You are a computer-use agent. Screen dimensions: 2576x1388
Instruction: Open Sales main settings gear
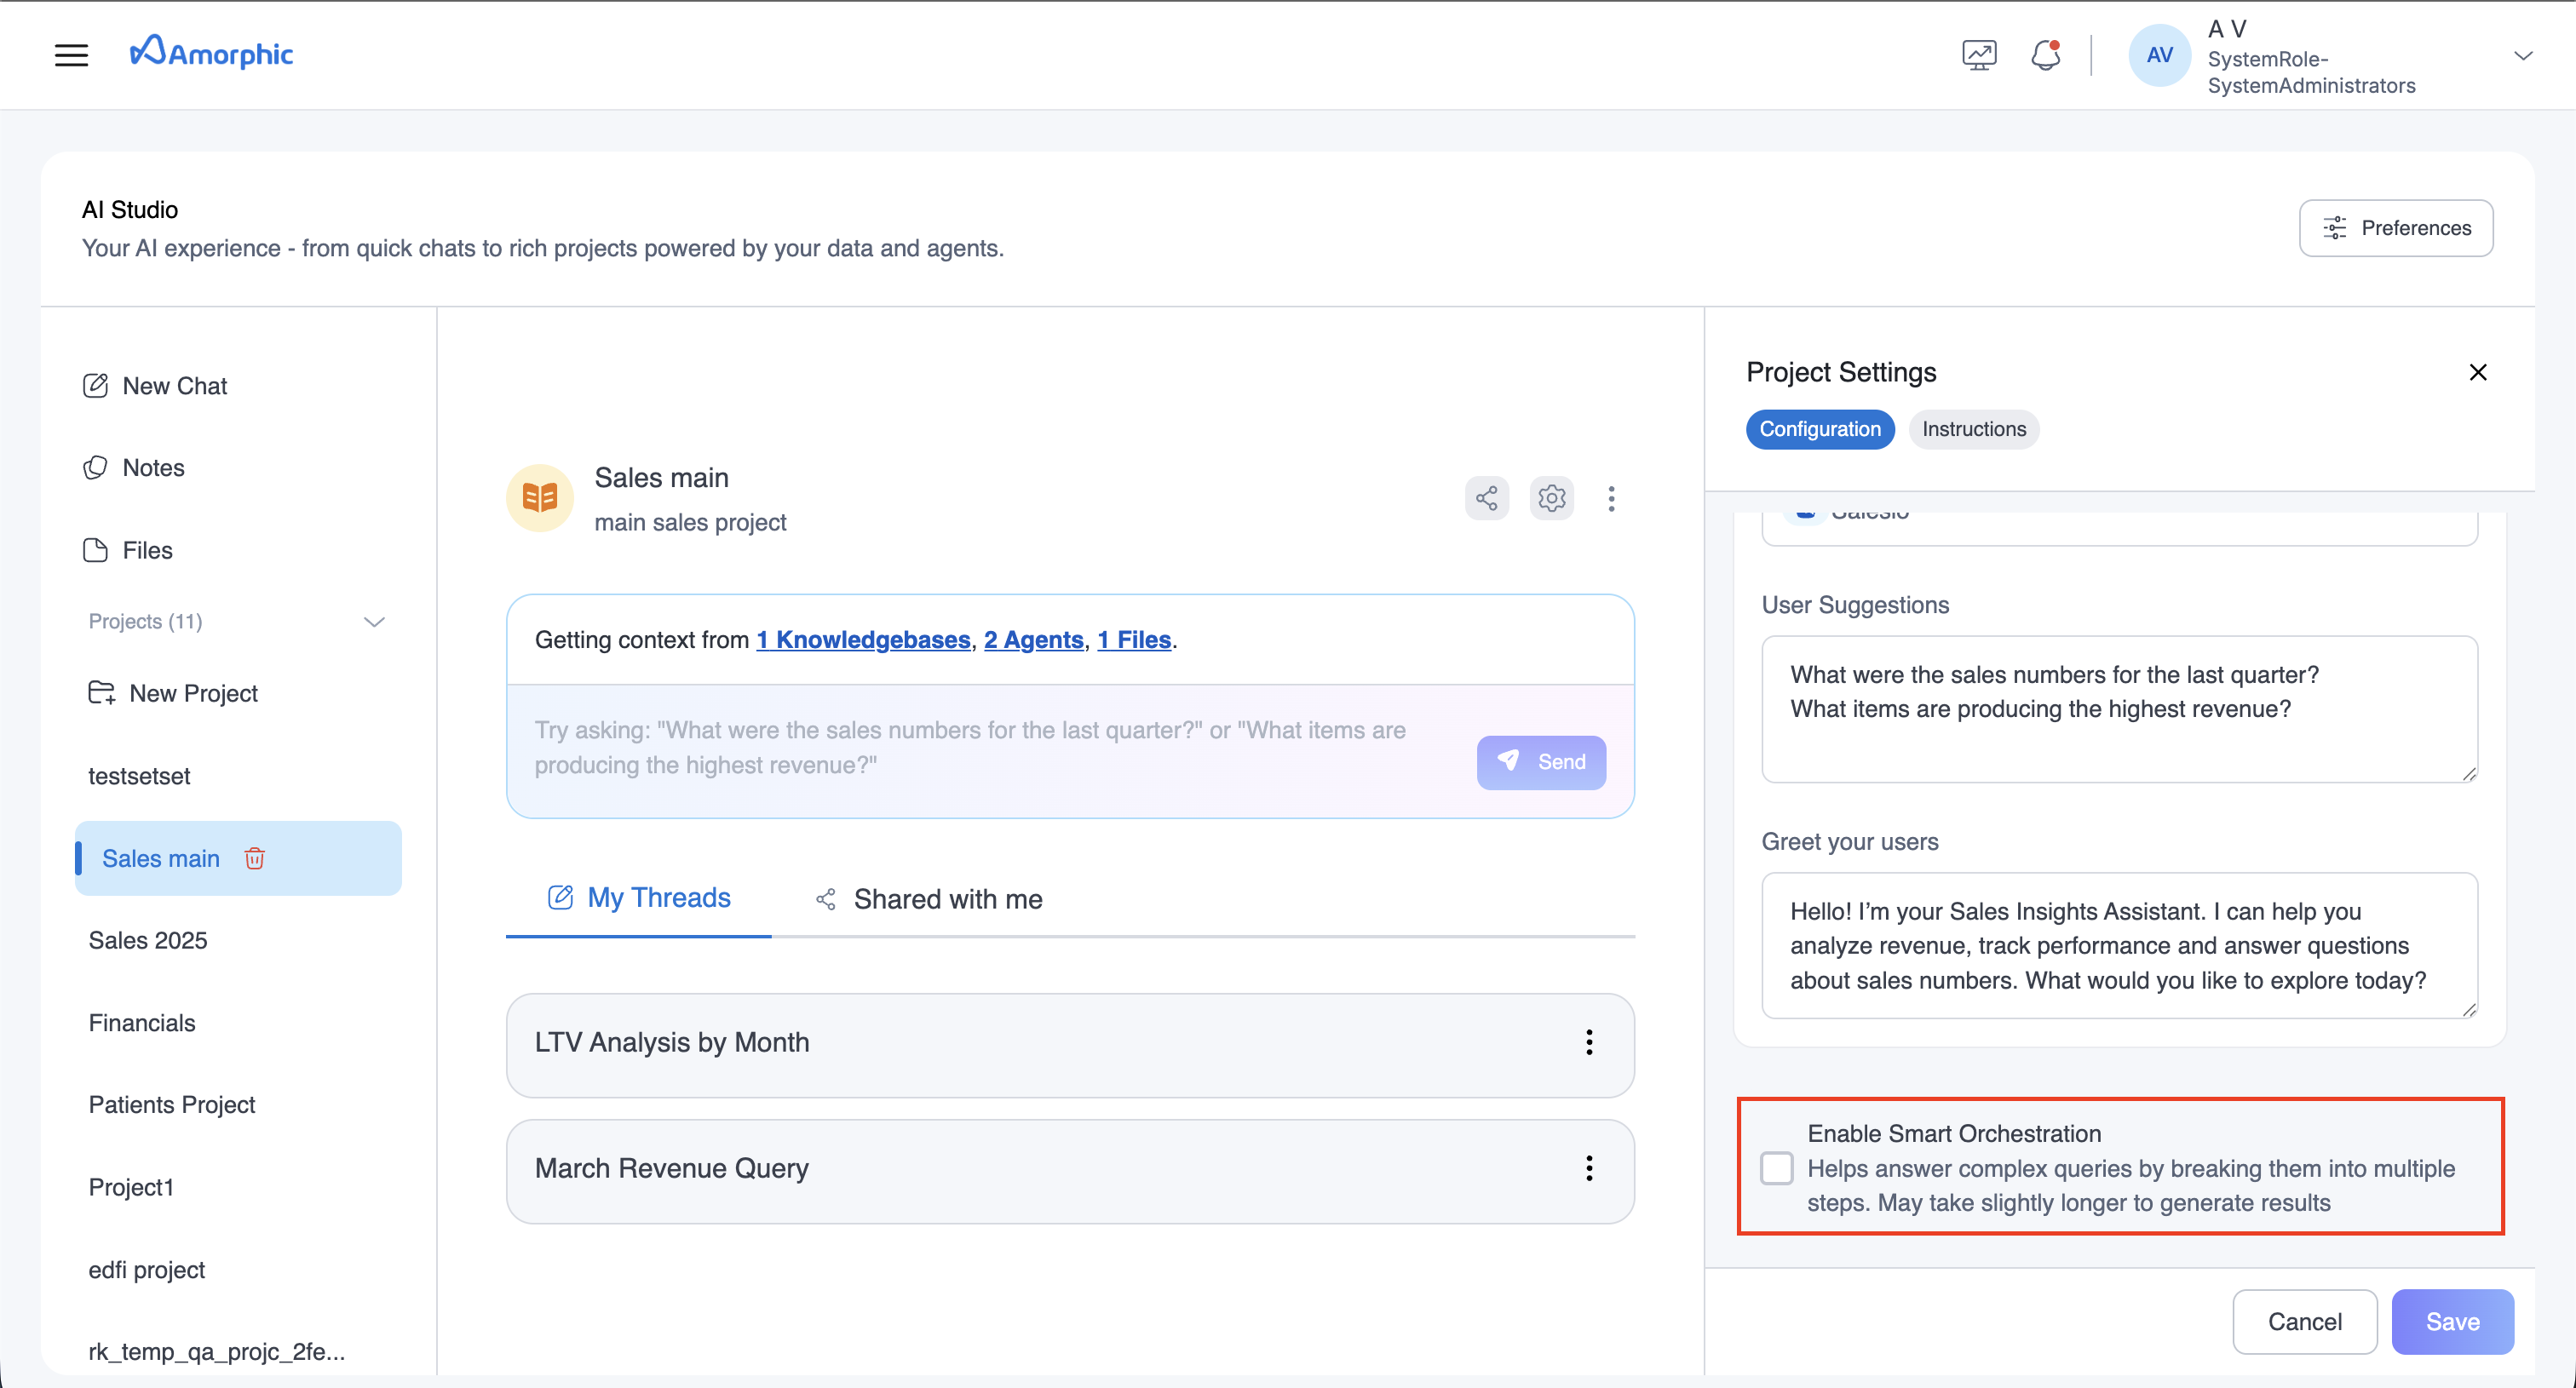coord(1551,497)
